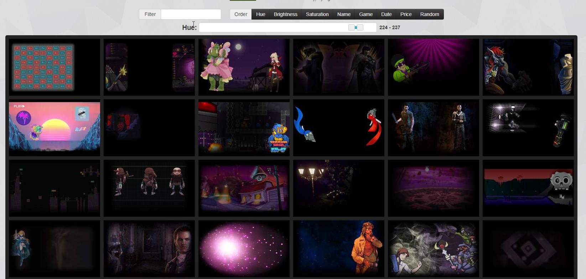Screen dimensions: 586x279
Task: Grab the left handle of the Hue slider
Action: (351, 27)
